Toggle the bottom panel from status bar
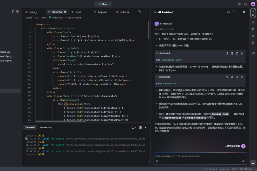This screenshot has height=171, width=257. (x=253, y=163)
